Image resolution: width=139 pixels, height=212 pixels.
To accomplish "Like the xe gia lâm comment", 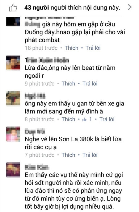I will coord(68,119).
